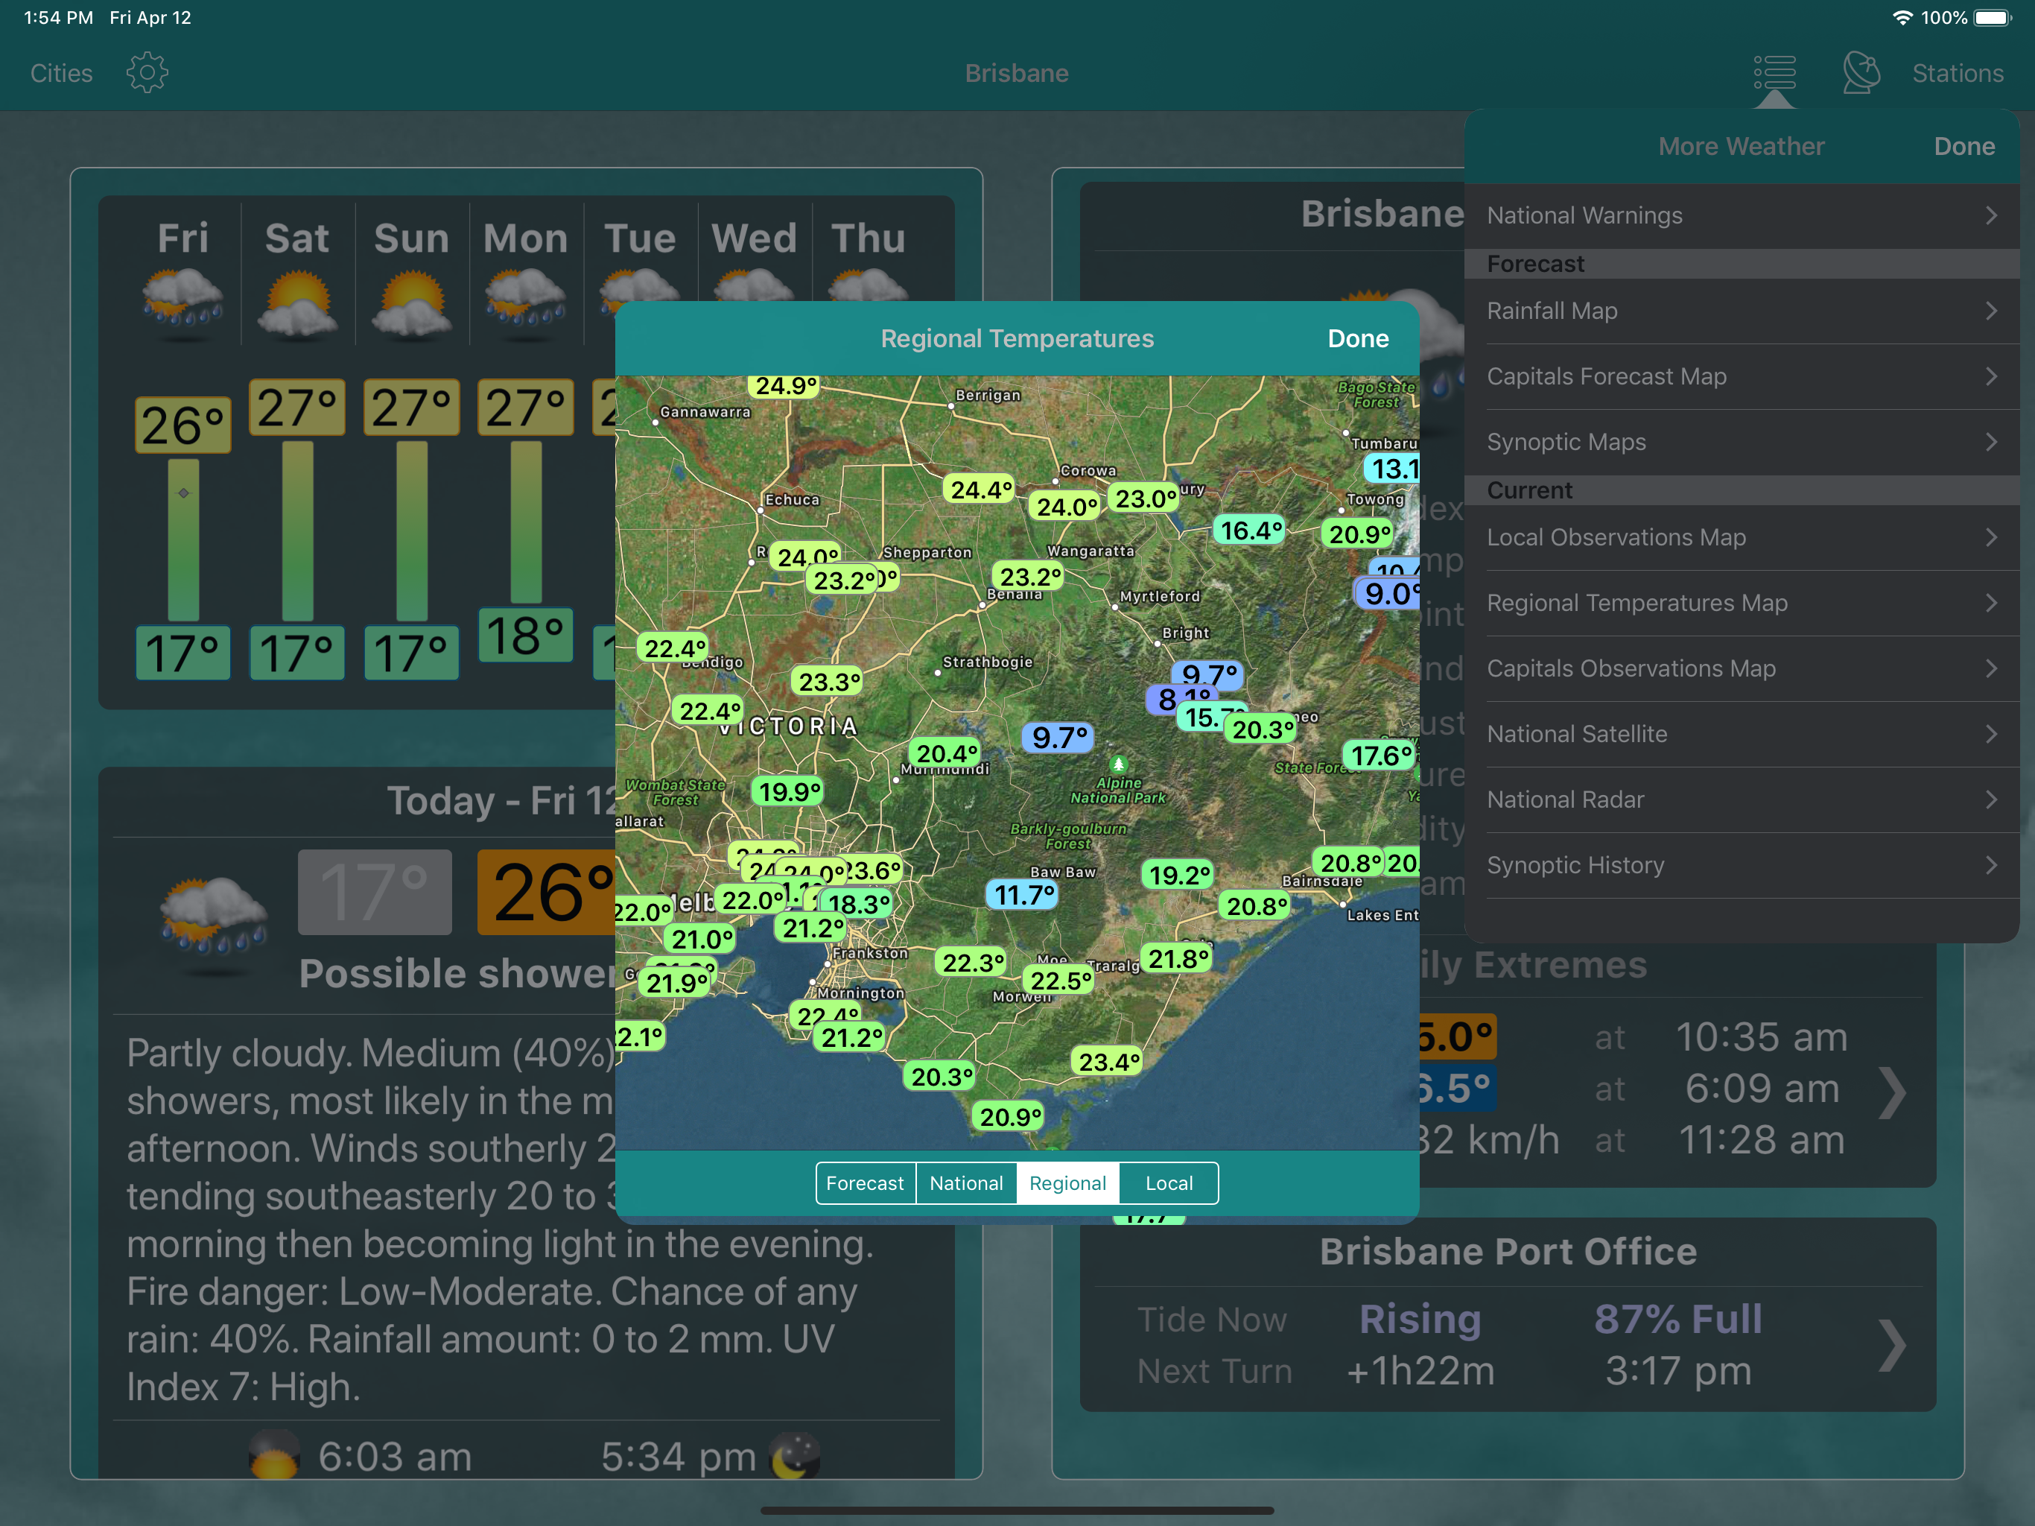The image size is (2035, 1526).
Task: Open the Cities list
Action: click(61, 73)
